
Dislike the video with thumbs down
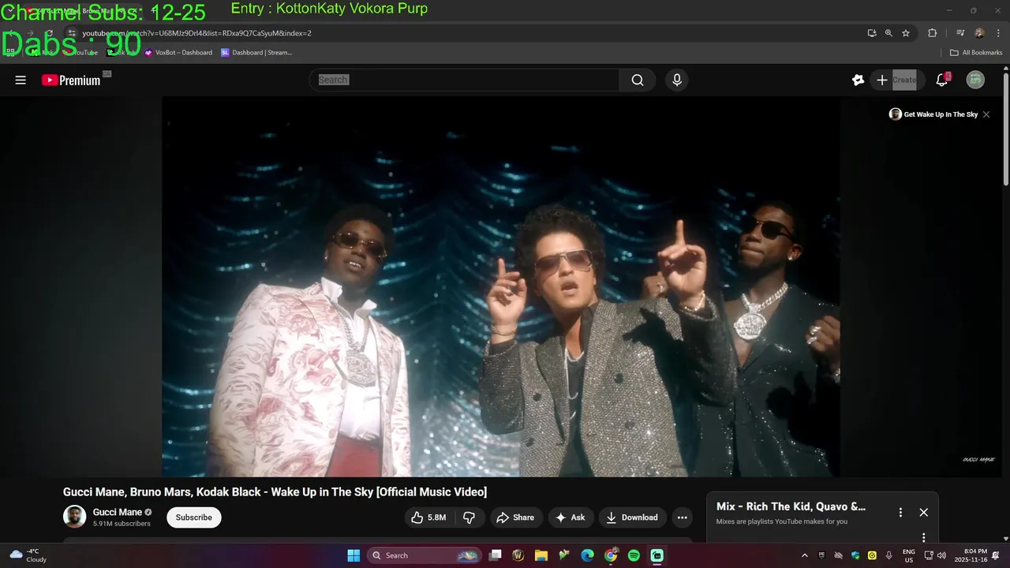[469, 518]
